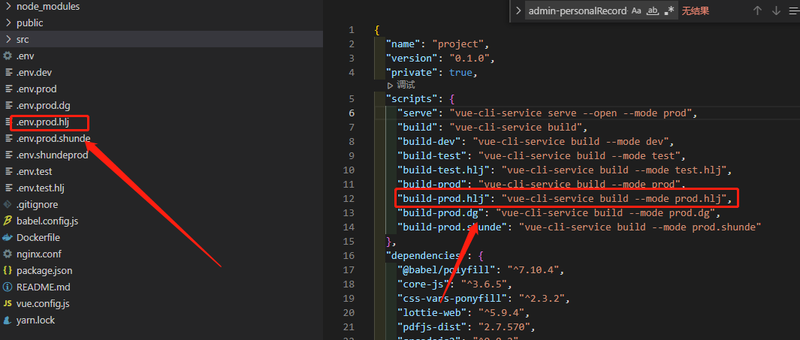
Task: Click line number 6 in the gutter
Action: point(351,113)
